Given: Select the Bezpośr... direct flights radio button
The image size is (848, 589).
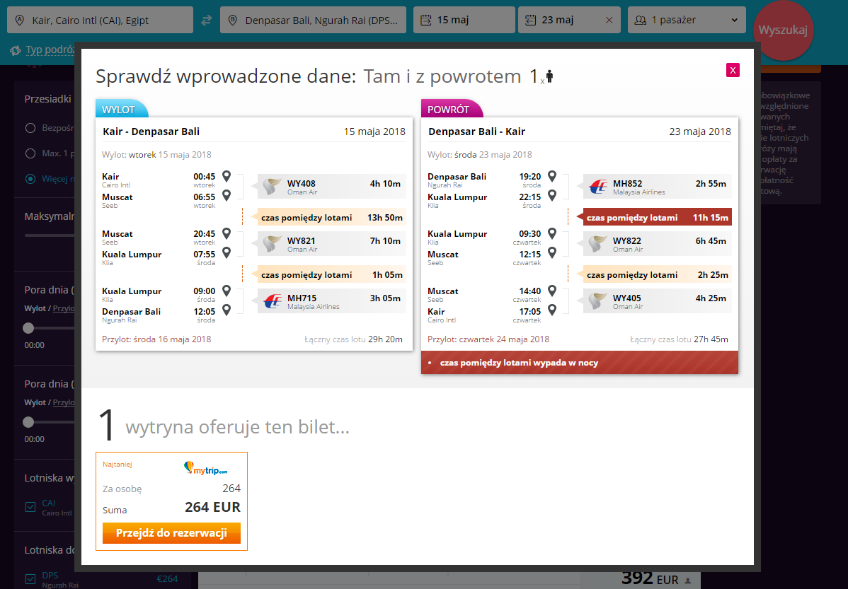Looking at the screenshot, I should point(30,128).
